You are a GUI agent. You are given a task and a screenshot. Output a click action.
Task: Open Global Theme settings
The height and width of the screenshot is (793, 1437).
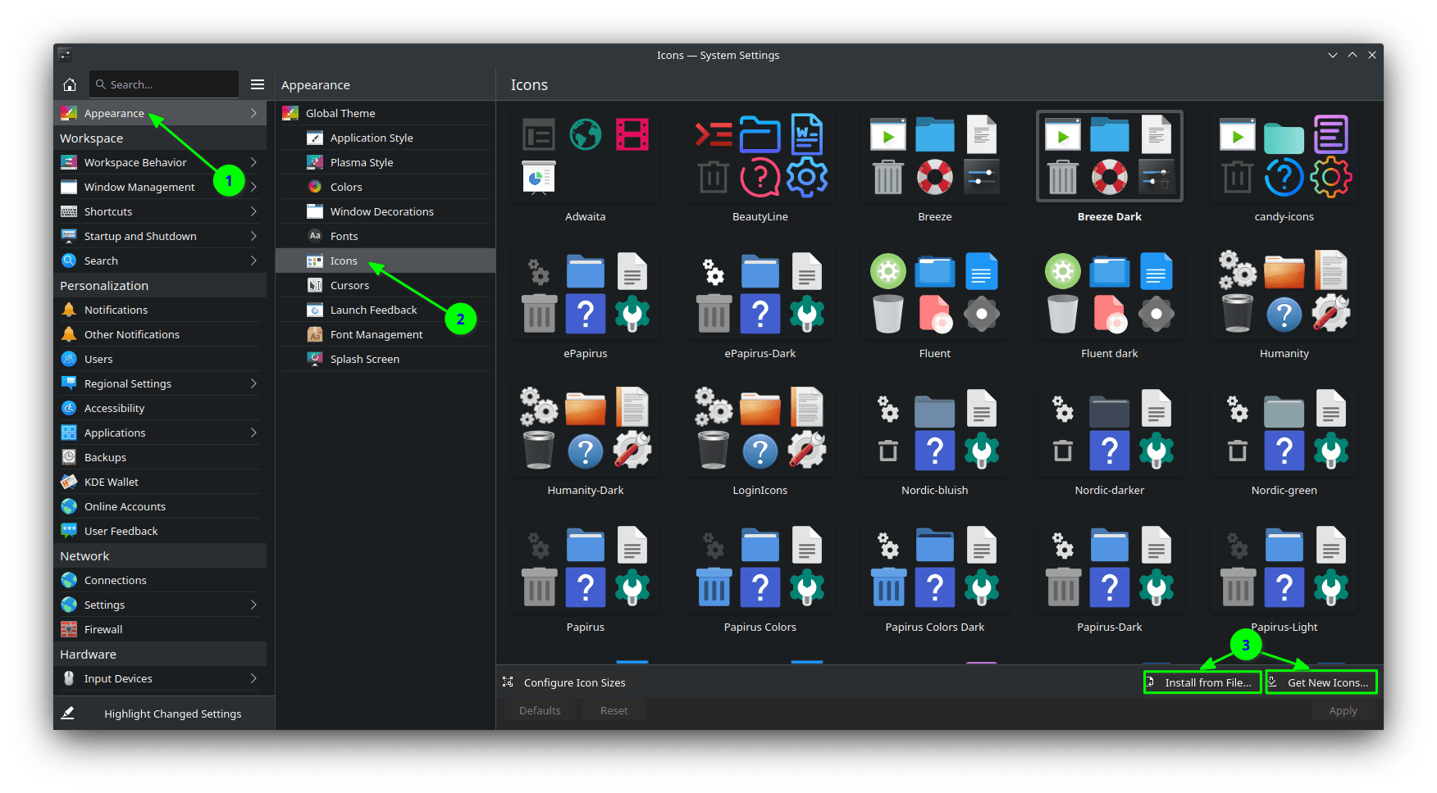340,112
